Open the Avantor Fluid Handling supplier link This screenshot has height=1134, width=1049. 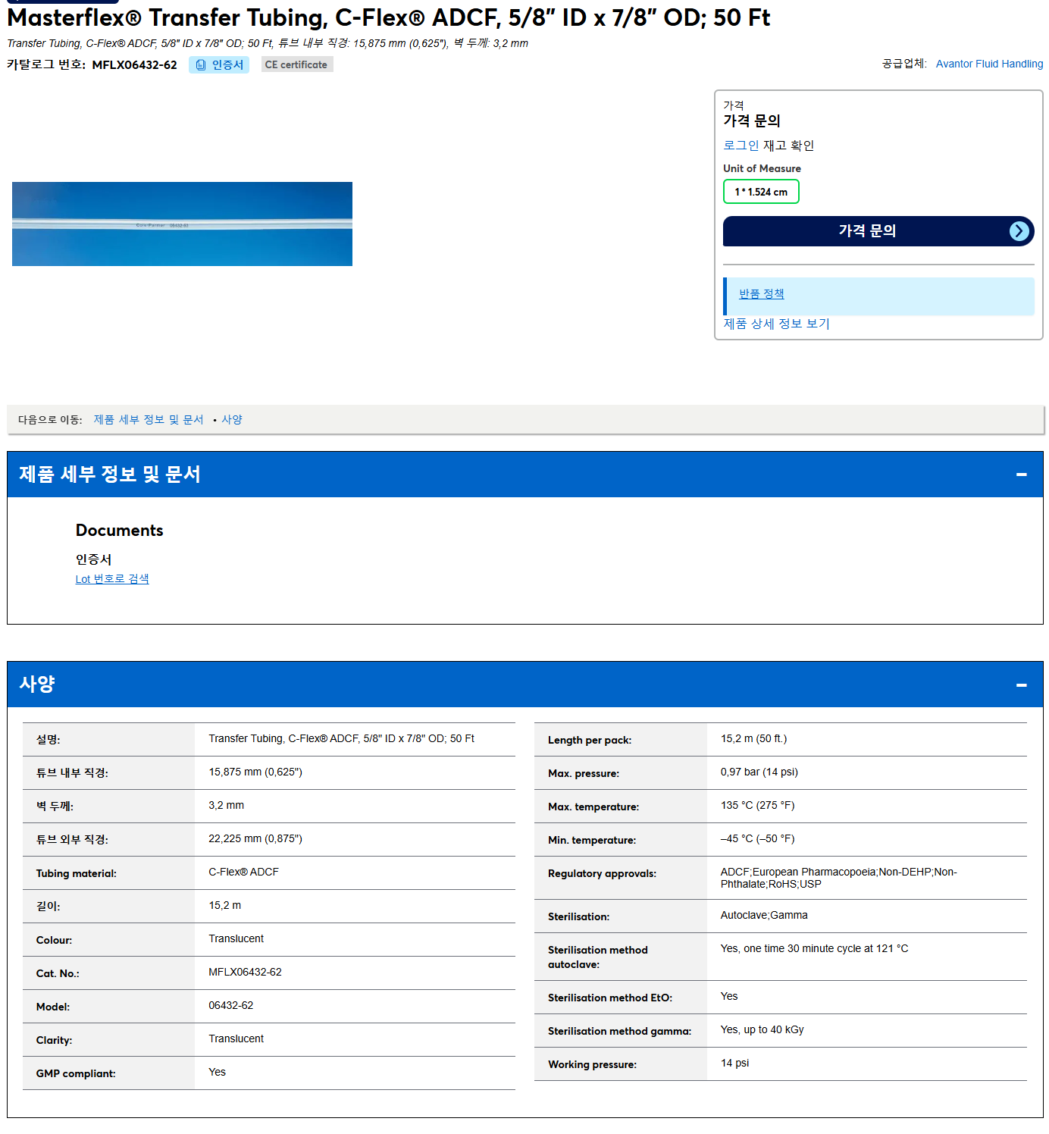click(989, 64)
